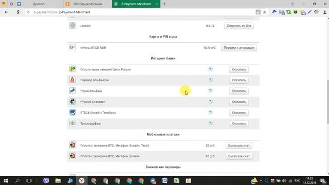Click the Alfa-Click red A icon

(x=72, y=80)
